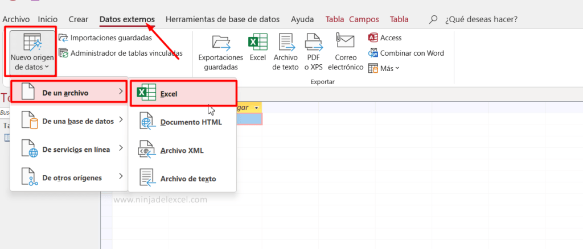The width and height of the screenshot is (583, 249).
Task: Open Administrador de tablas vinculadas
Action: (121, 53)
